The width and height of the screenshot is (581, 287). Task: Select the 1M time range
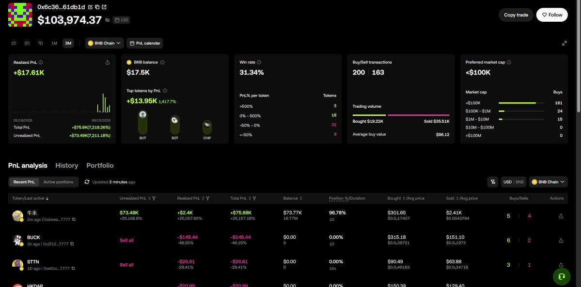tap(54, 43)
